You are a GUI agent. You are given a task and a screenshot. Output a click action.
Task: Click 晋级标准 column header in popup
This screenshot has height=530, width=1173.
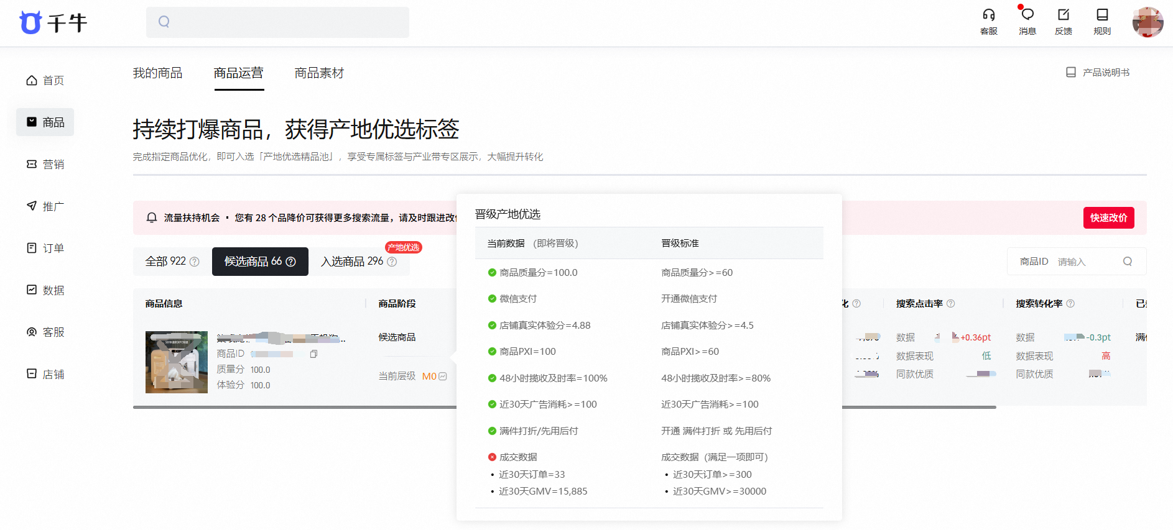point(680,244)
